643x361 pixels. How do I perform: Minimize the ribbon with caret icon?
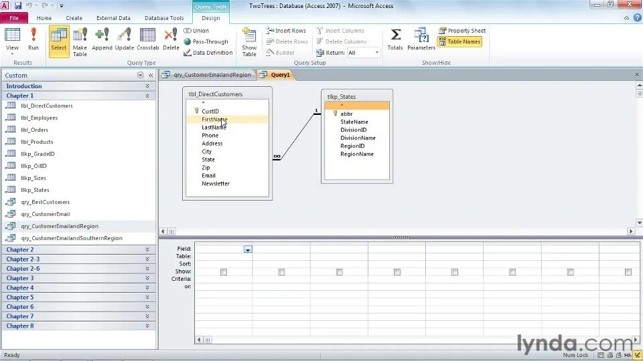pyautogui.click(x=627, y=18)
